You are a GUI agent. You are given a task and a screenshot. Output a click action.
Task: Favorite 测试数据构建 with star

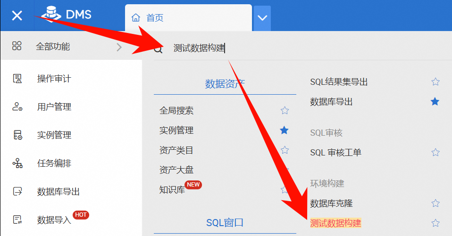(435, 223)
